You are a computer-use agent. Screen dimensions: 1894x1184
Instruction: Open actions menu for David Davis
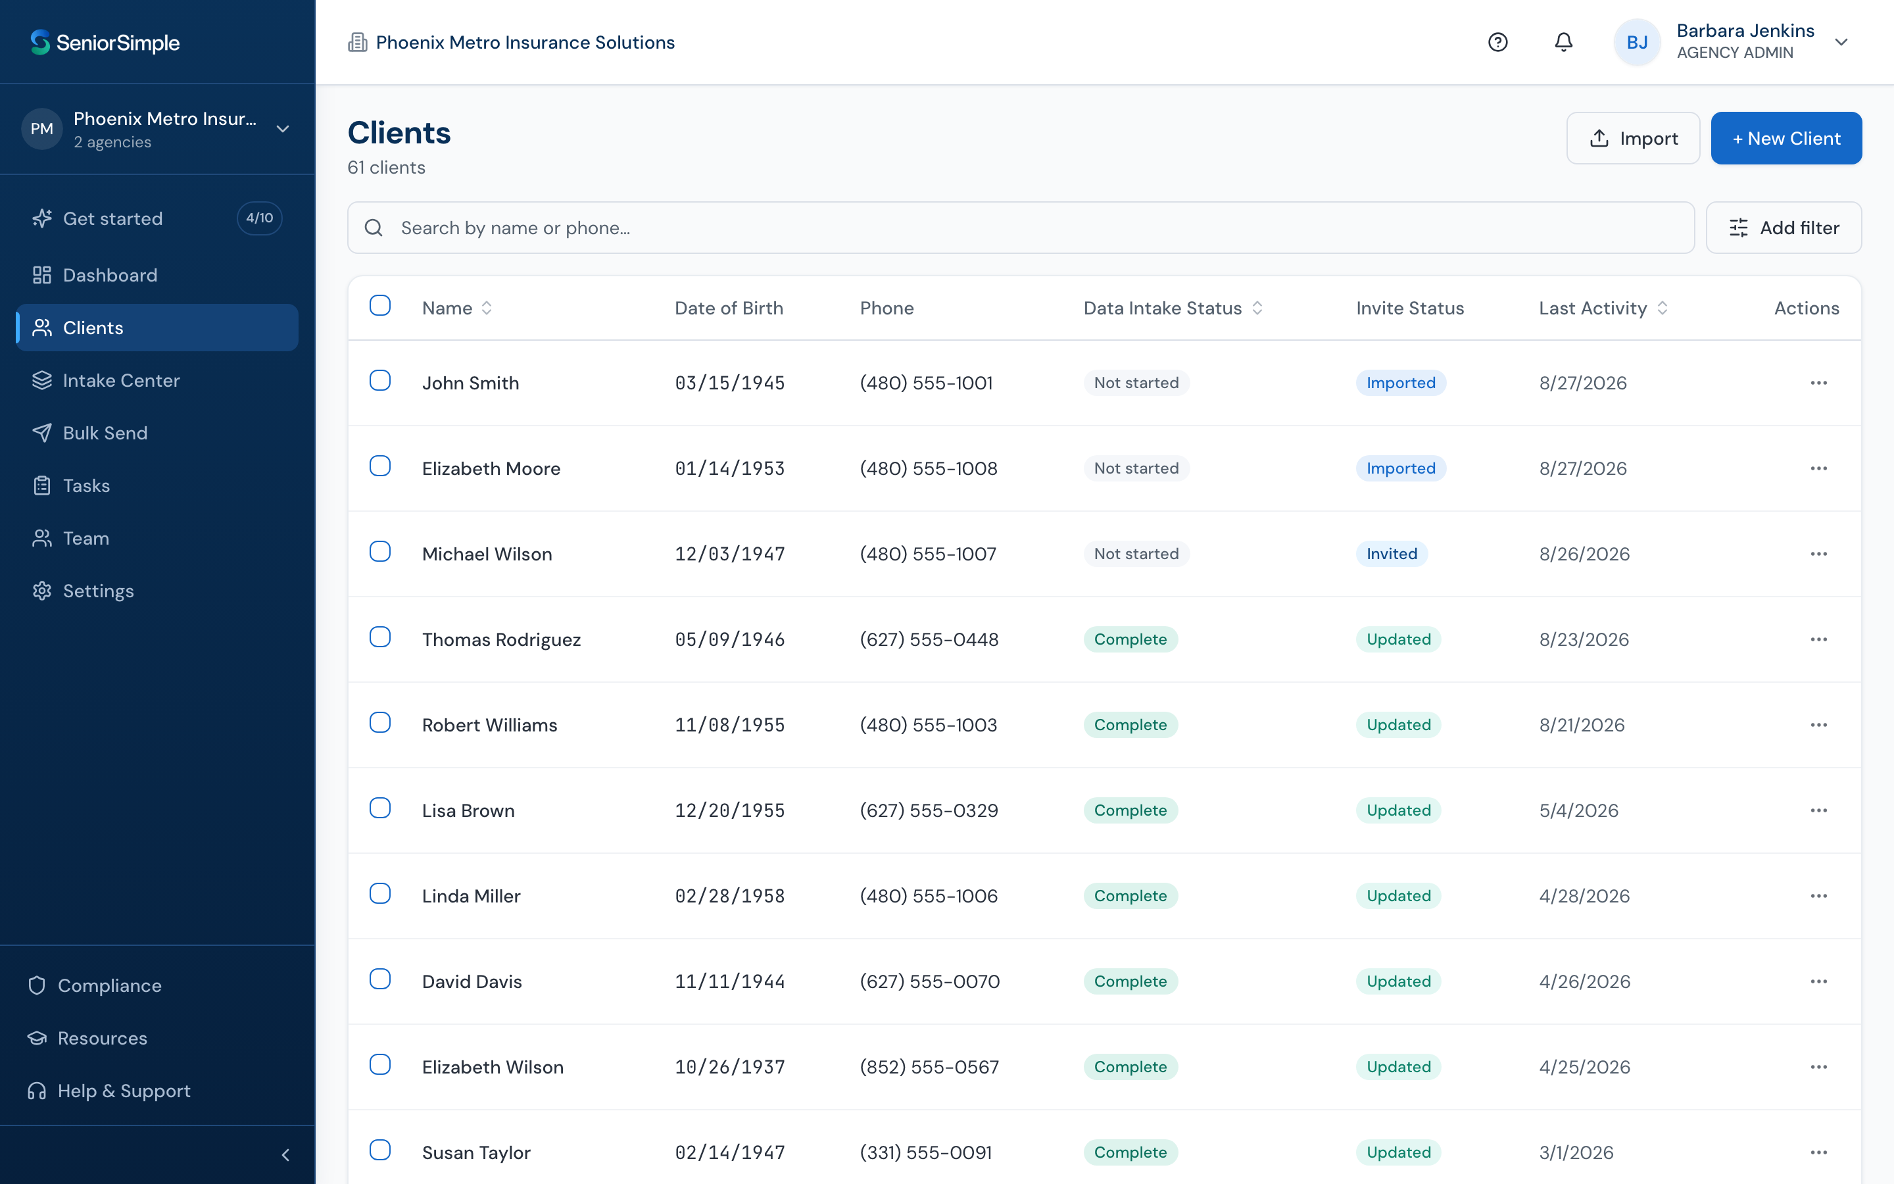(1818, 981)
